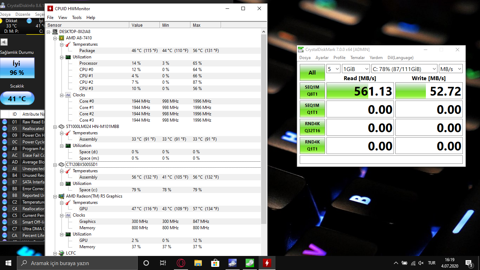
Task: Collapse the ST1000LM024 HN-M101MBB node
Action: (x=55, y=127)
